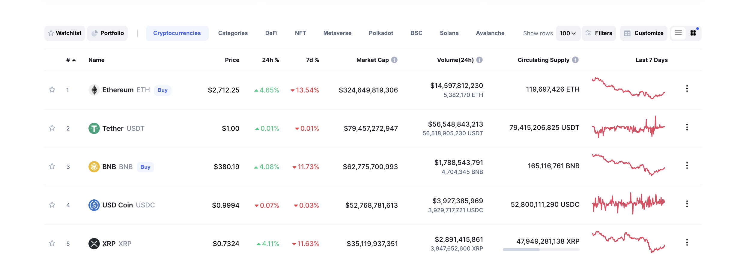Click Ethereum 7d change 13.54%
Screen dimensions: 740x258
point(305,90)
